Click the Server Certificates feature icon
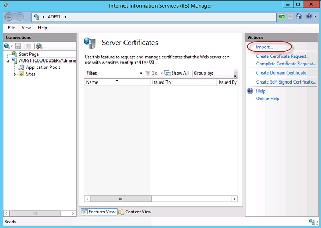This screenshot has width=321, height=228. click(x=90, y=43)
